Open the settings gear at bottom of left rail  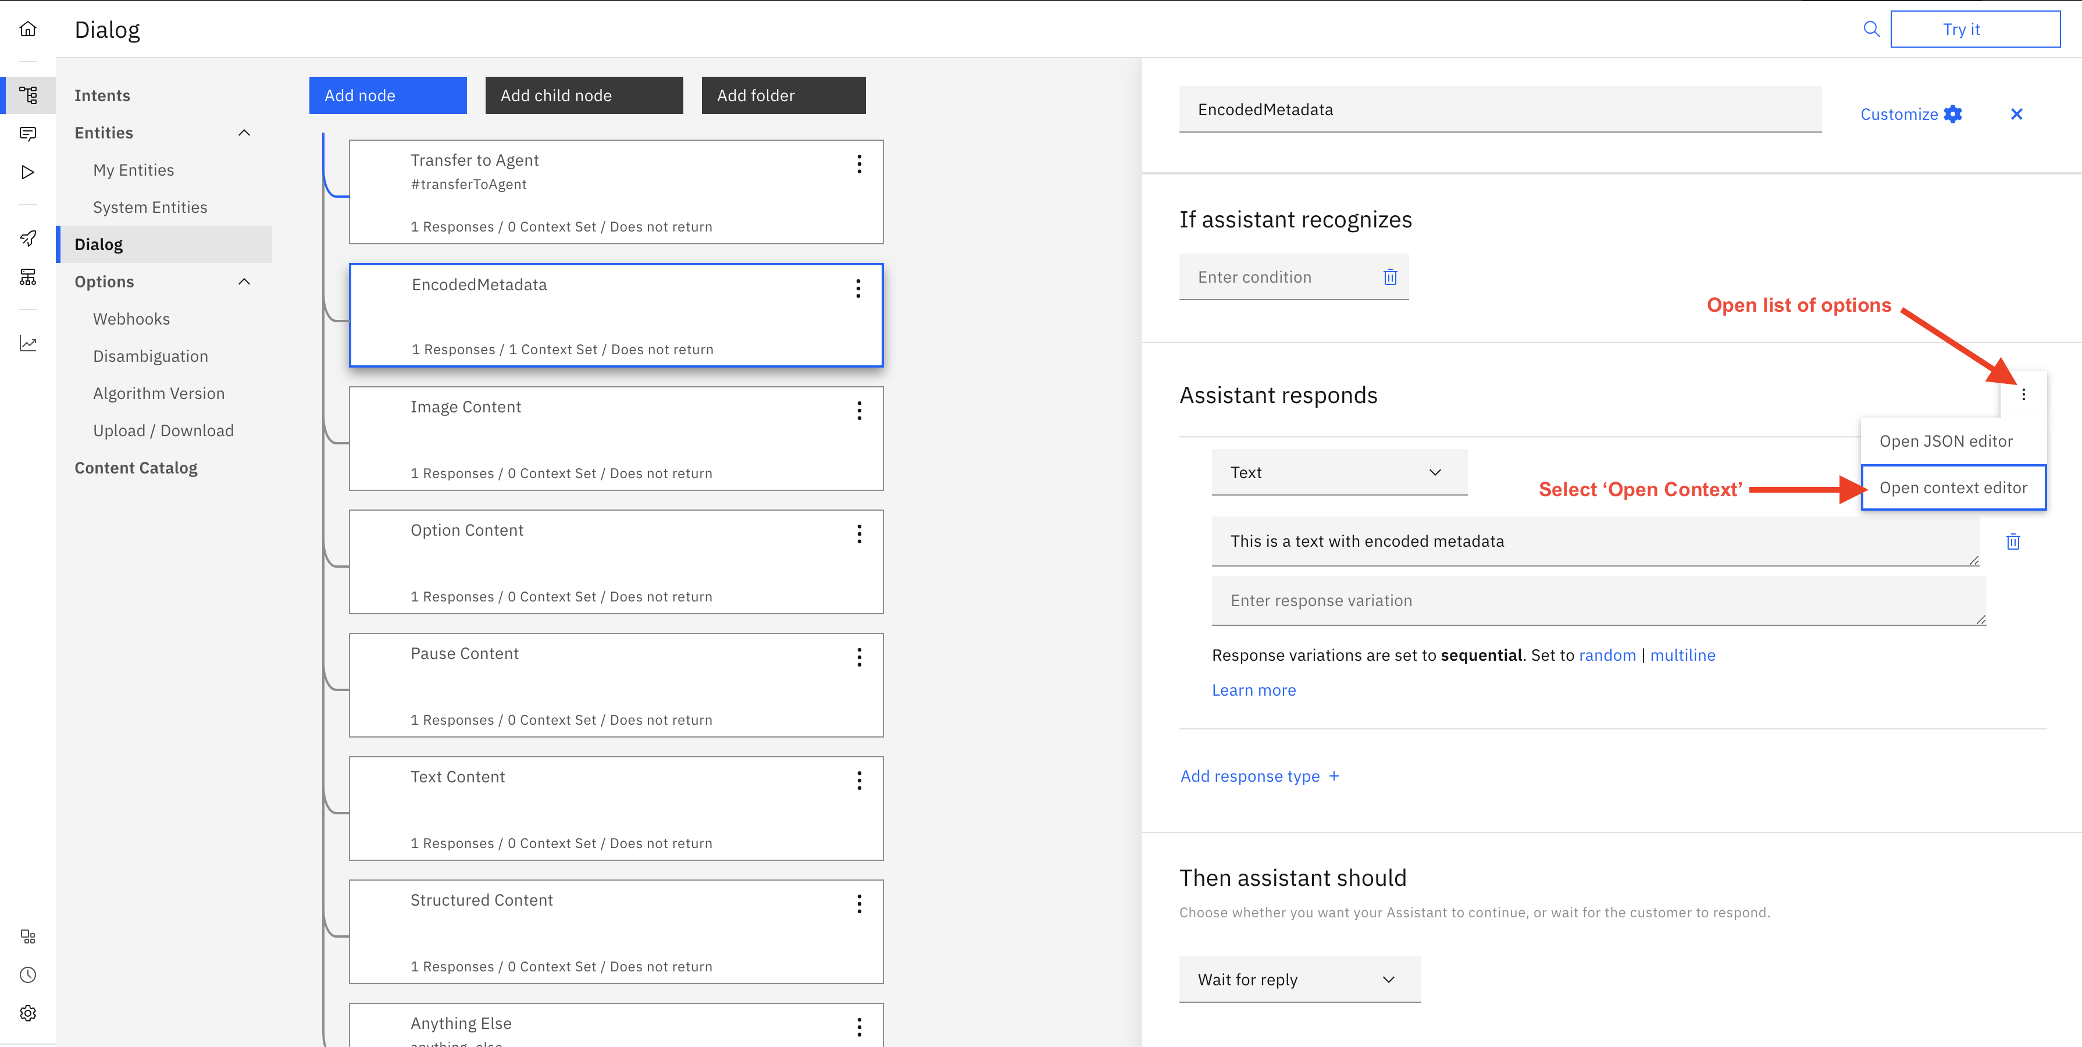pyautogui.click(x=28, y=1013)
